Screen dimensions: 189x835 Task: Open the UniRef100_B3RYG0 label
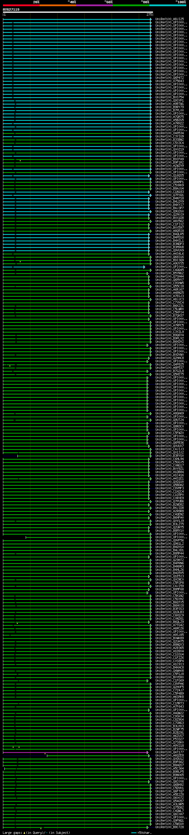click(x=170, y=456)
